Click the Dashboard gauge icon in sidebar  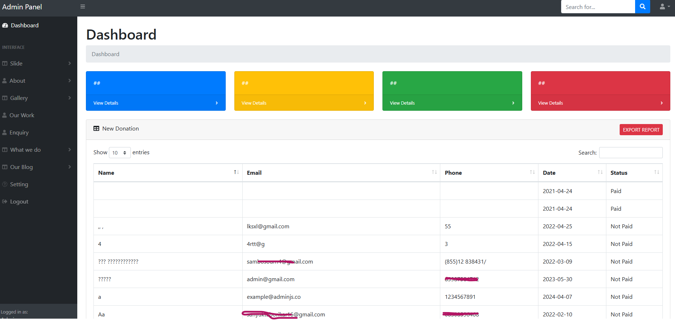coord(5,26)
